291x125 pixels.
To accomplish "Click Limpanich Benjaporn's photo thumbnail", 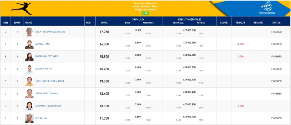I will tap(29, 106).
